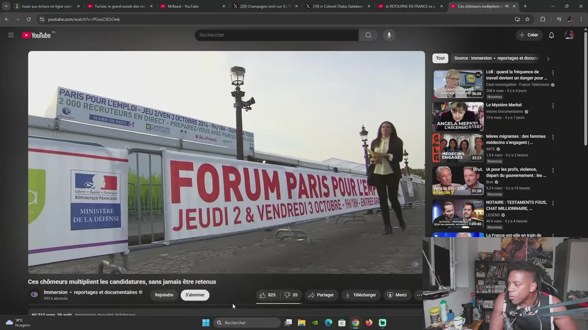Image resolution: width=588 pixels, height=330 pixels.
Task: View site information for youtube.com
Action: point(41,19)
